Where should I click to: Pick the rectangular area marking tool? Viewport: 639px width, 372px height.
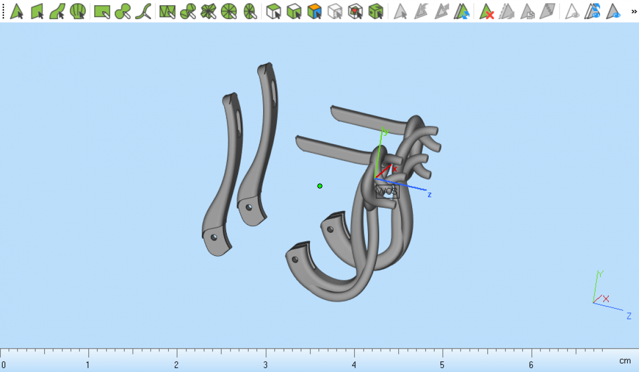coord(102,11)
